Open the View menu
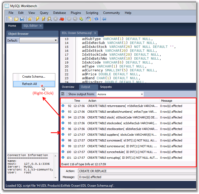The height and width of the screenshot is (194, 199). tap(32, 13)
